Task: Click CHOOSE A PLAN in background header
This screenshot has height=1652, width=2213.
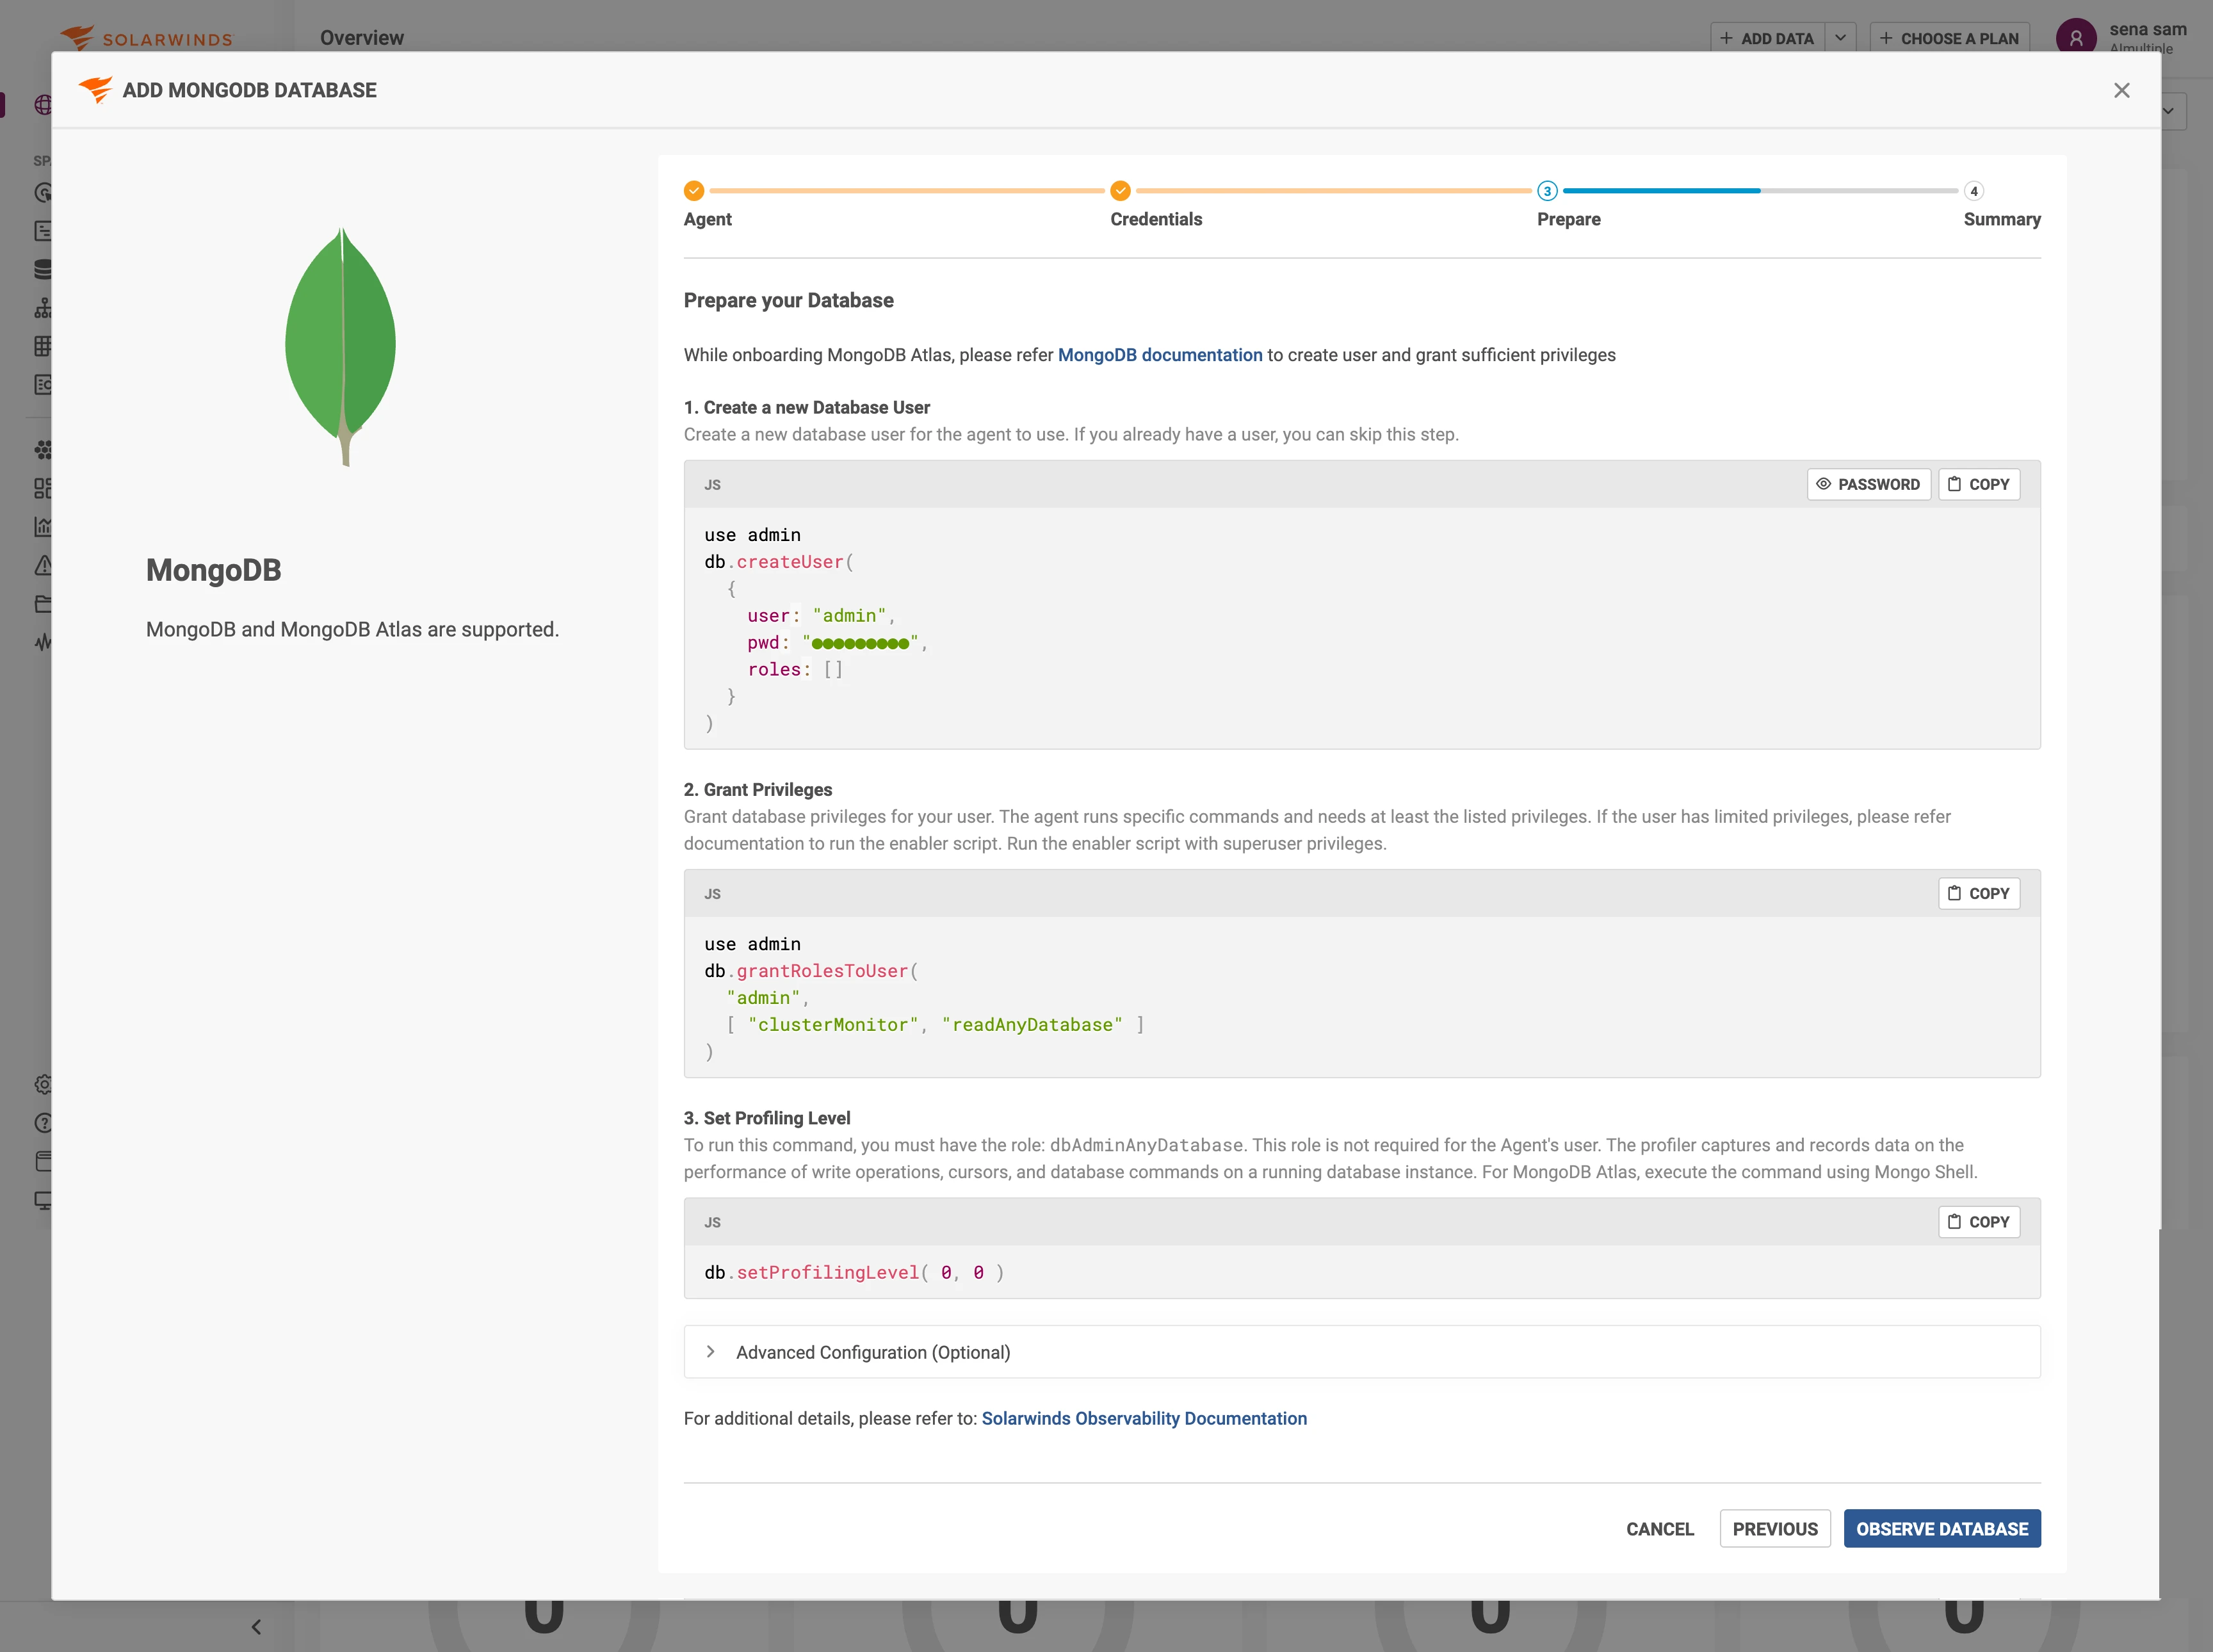Action: [1949, 38]
